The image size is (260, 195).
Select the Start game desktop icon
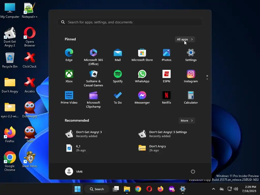(30, 135)
